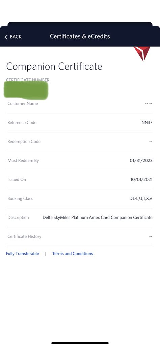
Task: Open the Fully Transferable link
Action: [22, 254]
